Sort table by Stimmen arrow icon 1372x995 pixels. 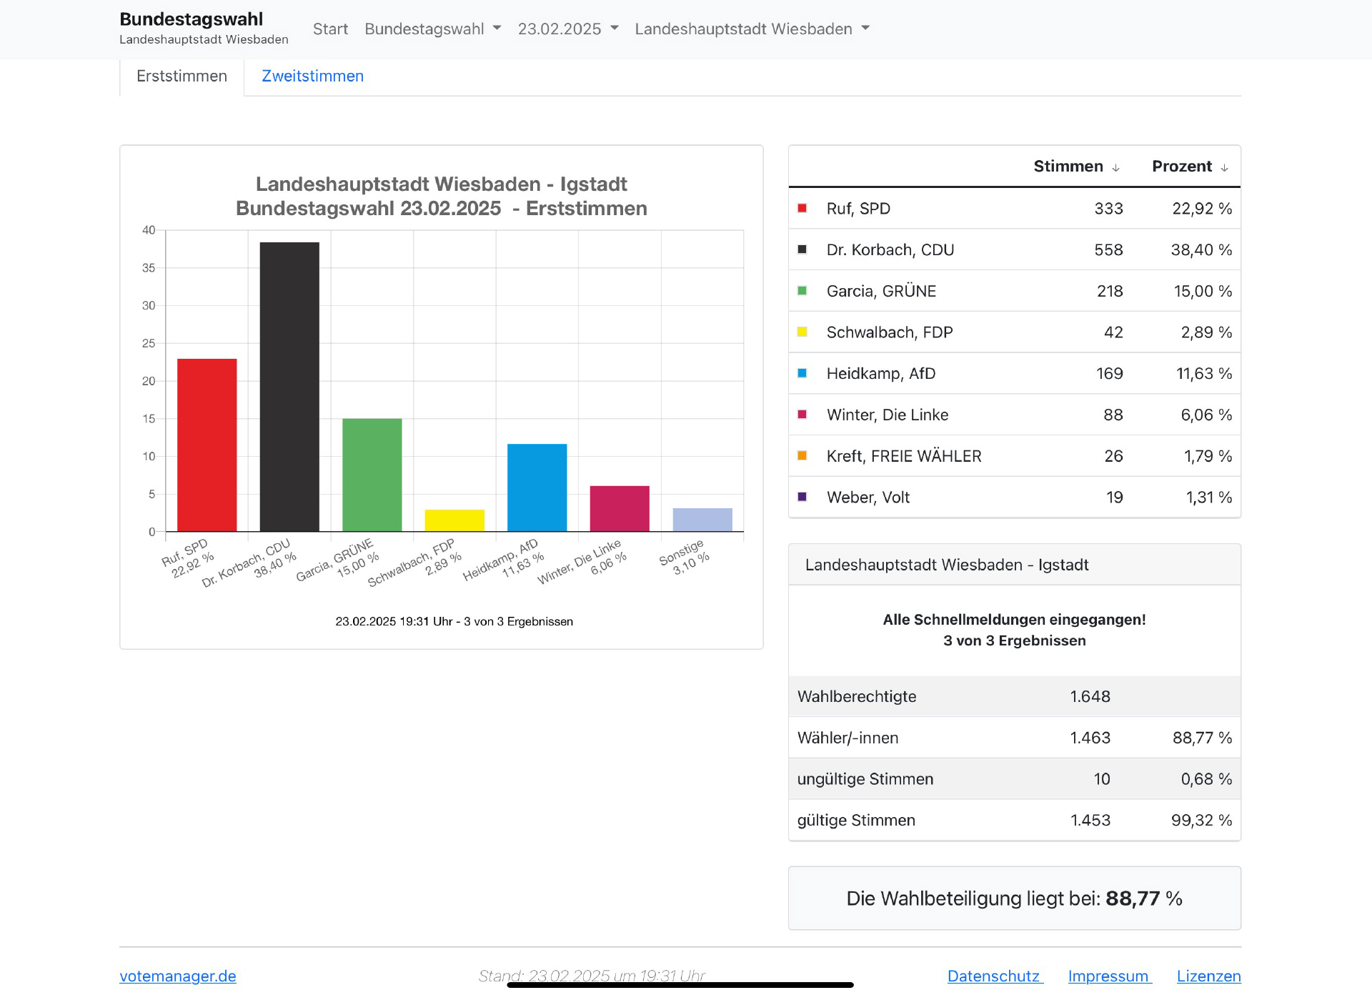(1115, 168)
